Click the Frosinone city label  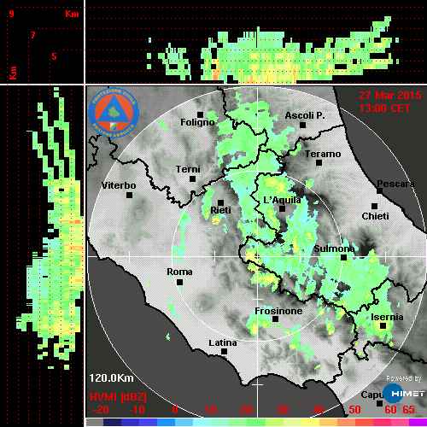click(x=278, y=311)
